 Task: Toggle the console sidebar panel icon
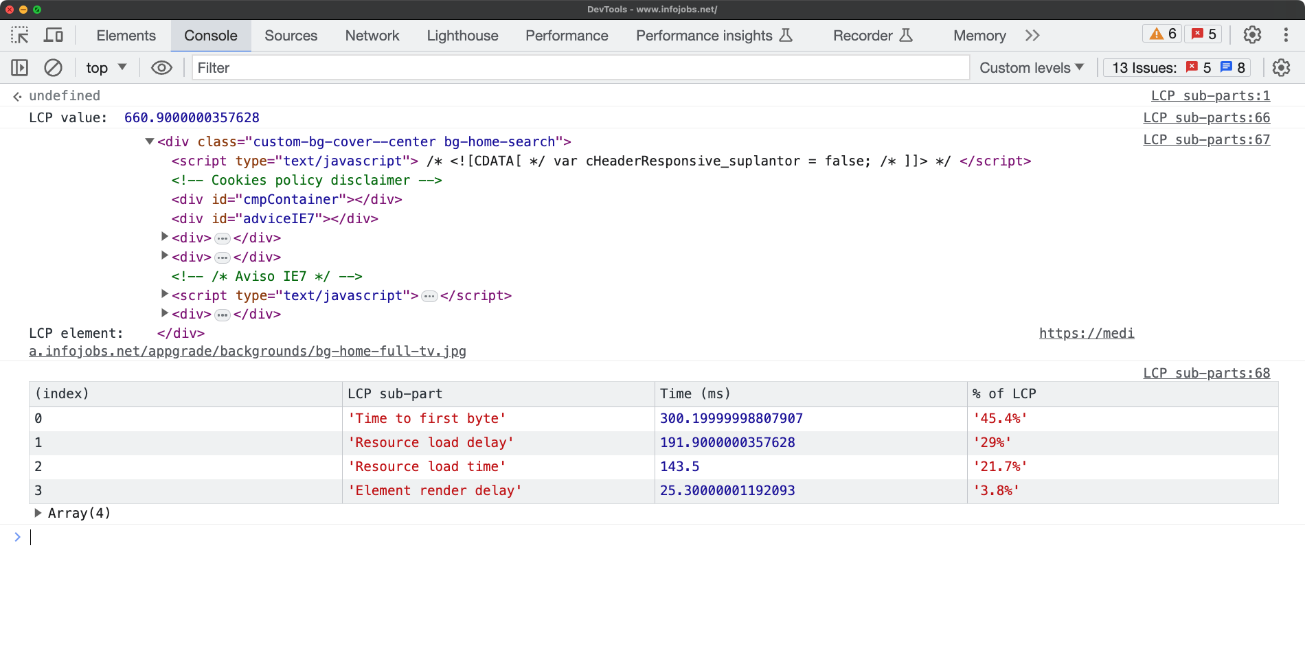tap(20, 67)
